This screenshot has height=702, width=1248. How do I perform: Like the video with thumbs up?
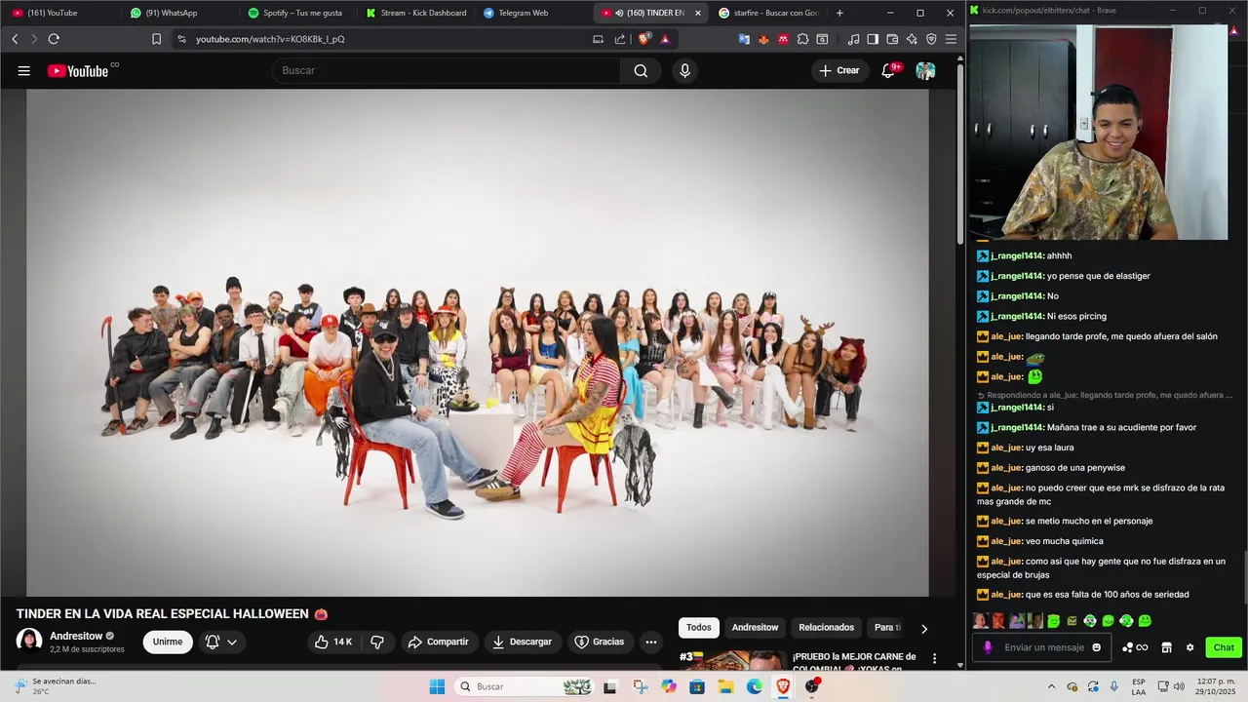pos(332,642)
